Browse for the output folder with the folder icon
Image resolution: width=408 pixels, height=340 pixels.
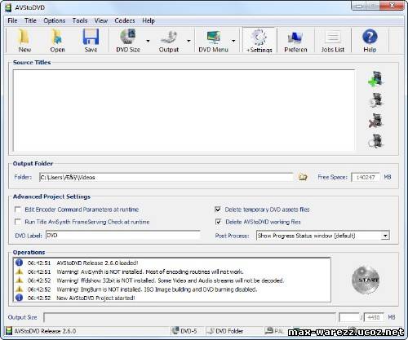point(303,177)
